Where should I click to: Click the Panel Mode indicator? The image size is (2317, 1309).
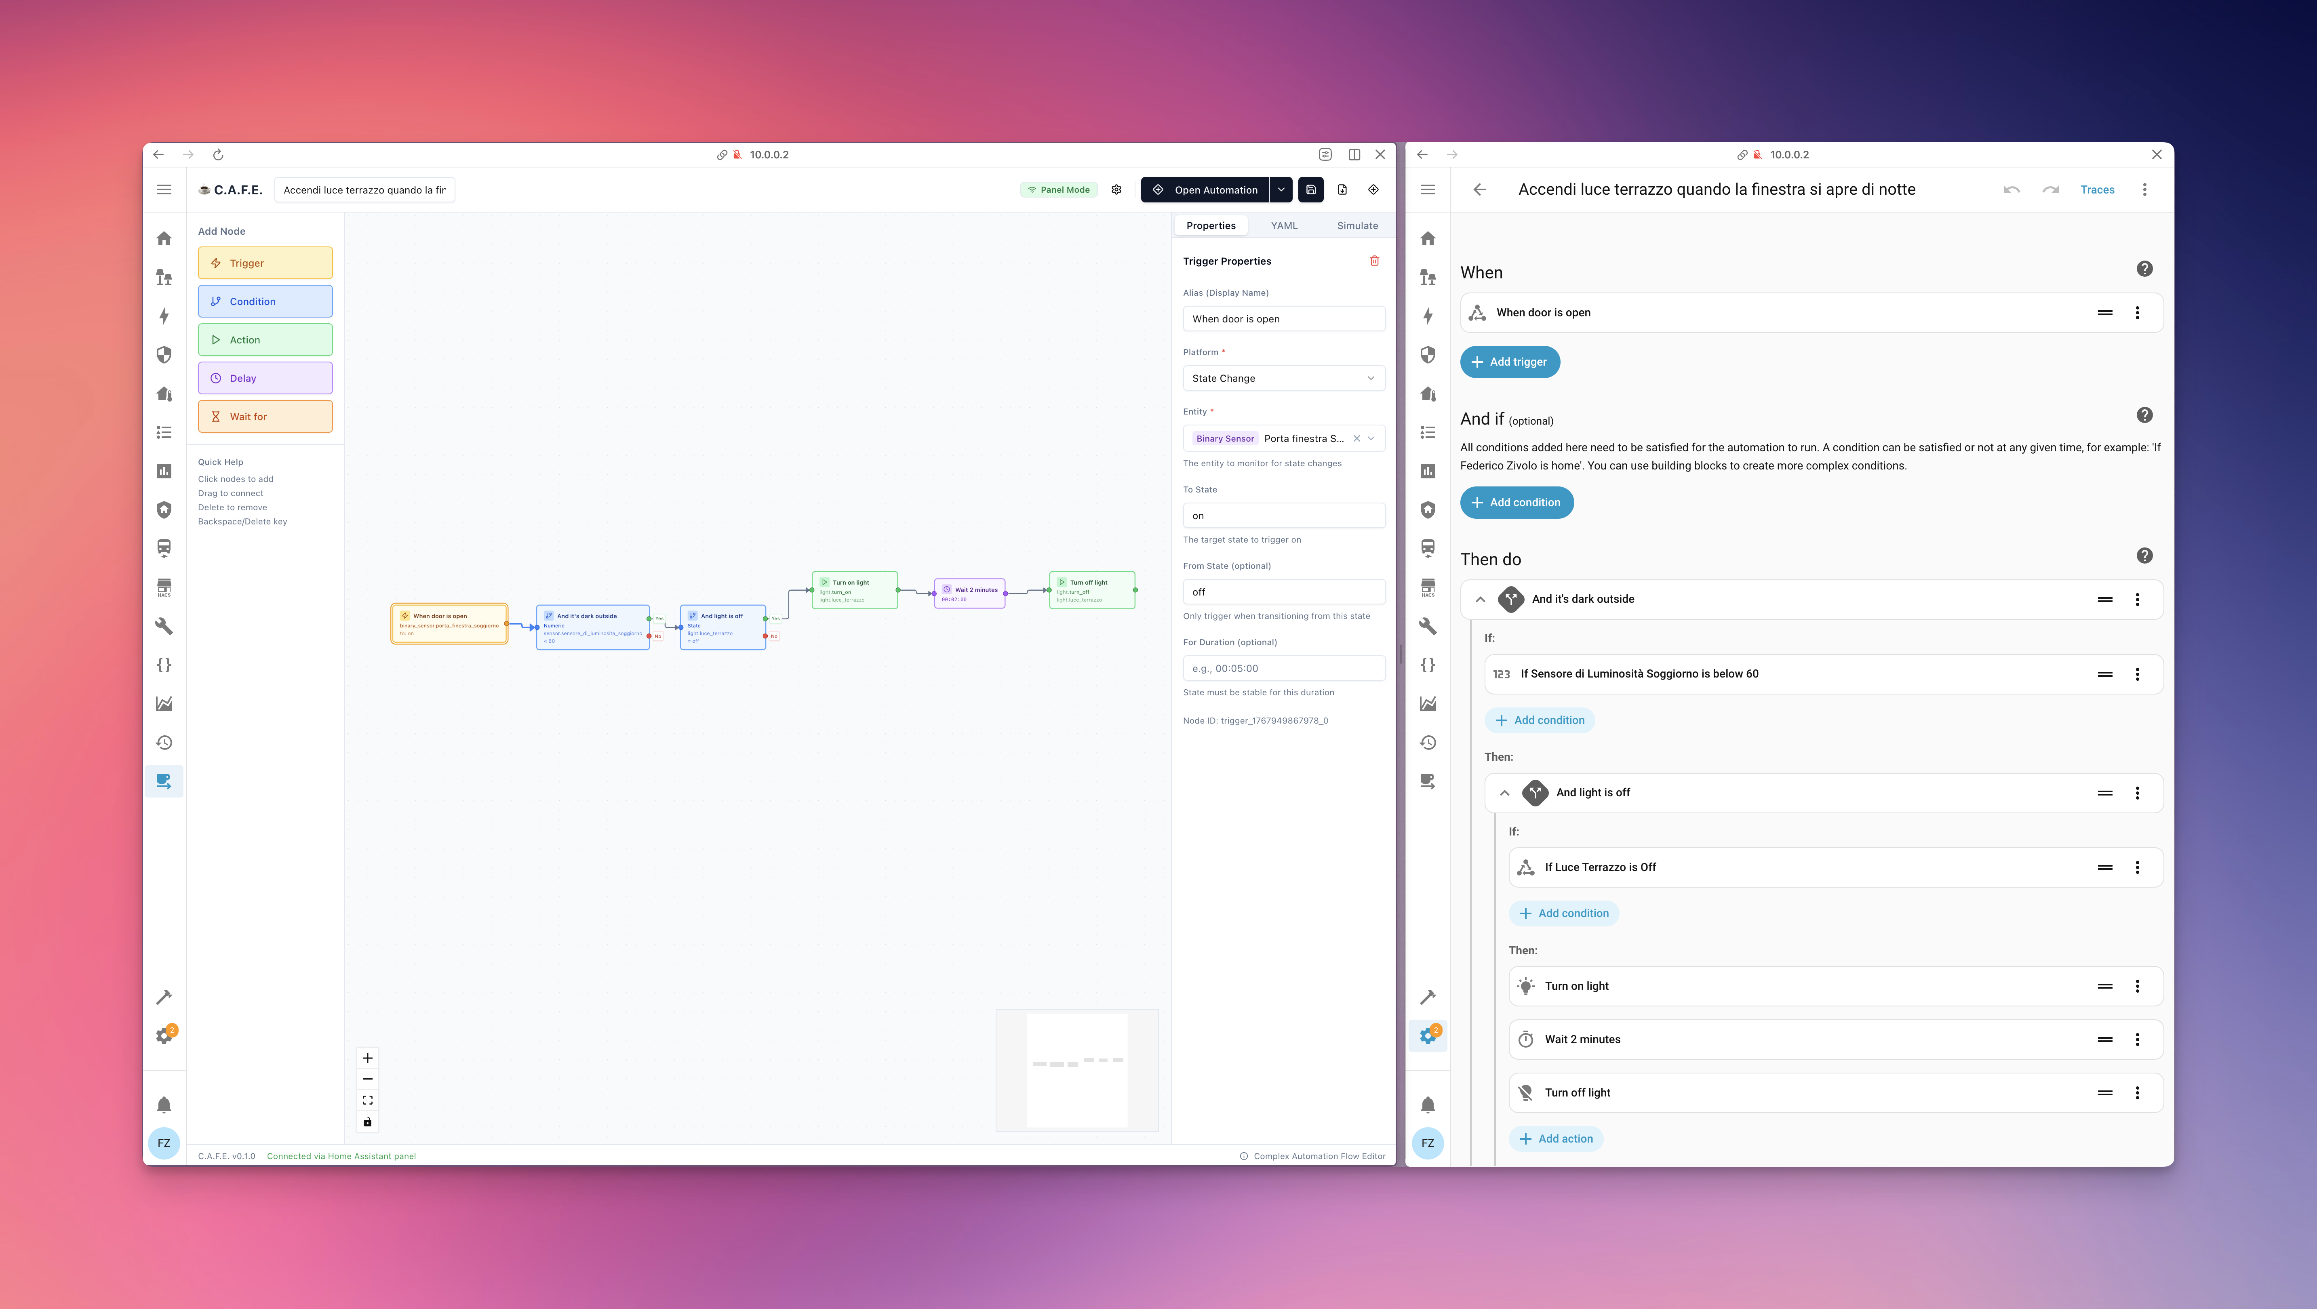(x=1059, y=190)
